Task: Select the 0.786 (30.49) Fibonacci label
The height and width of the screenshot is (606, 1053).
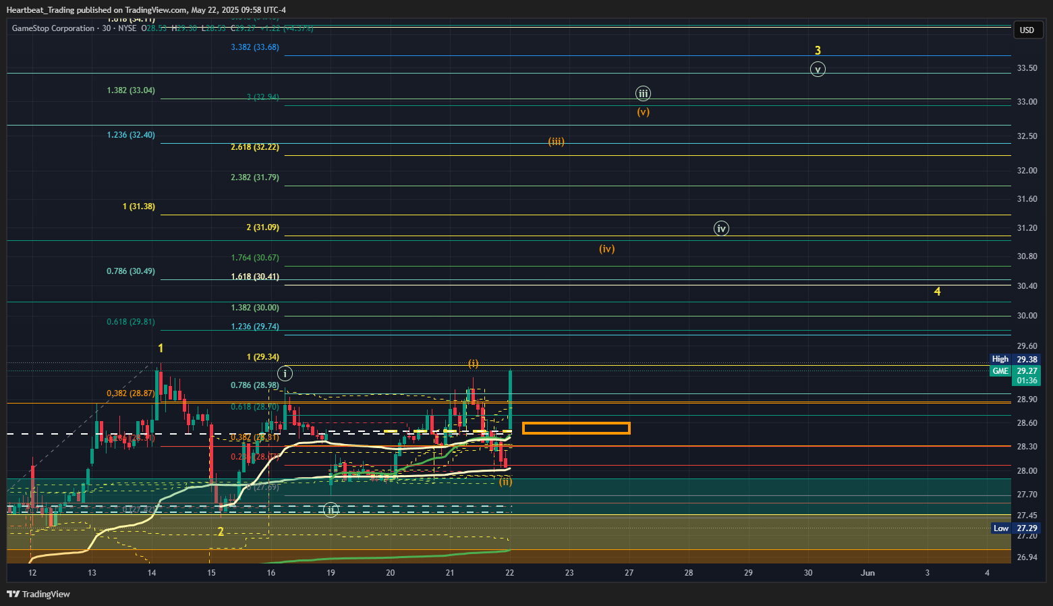Action: tap(131, 271)
